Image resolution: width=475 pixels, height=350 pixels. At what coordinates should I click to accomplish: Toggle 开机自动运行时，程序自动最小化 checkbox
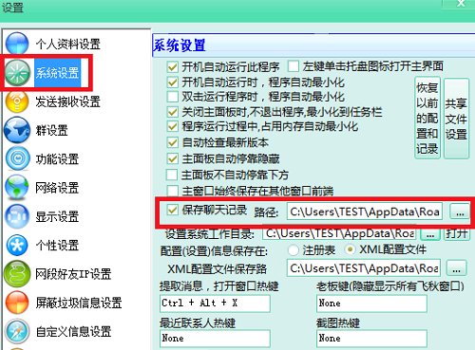[x=172, y=83]
